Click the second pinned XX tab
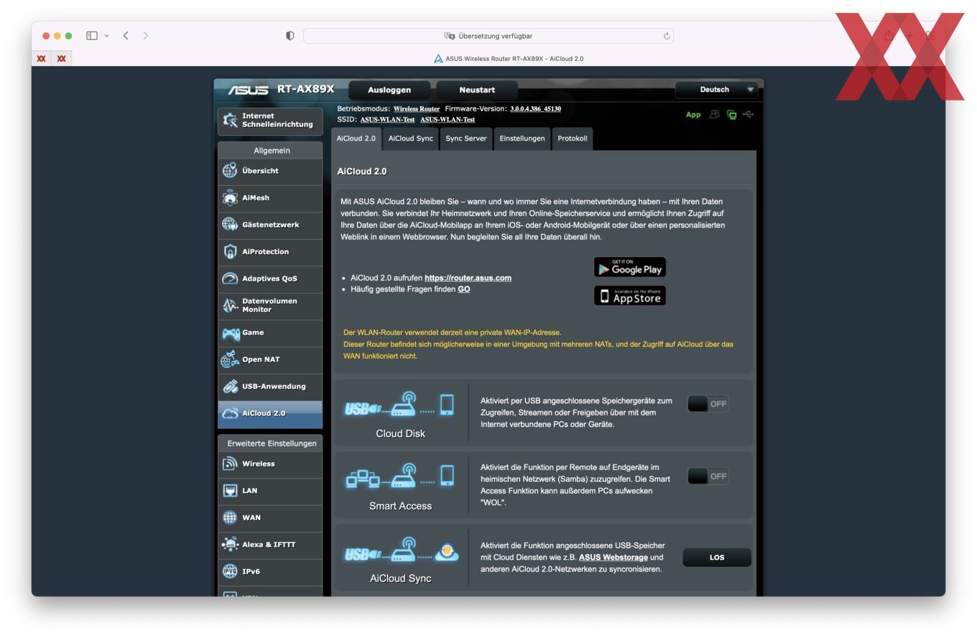The height and width of the screenshot is (638, 977). pos(61,59)
